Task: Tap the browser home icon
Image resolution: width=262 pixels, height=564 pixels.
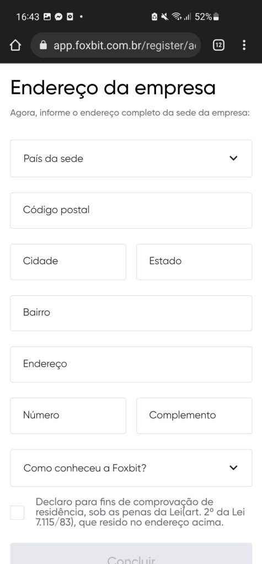Action: 15,45
